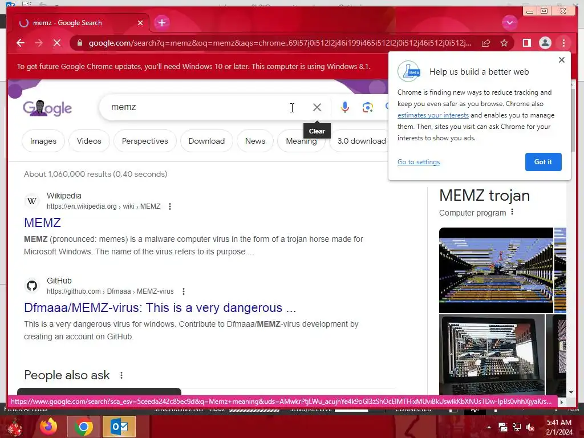Click the address bar URL
This screenshot has width=584, height=438.
pyautogui.click(x=279, y=43)
